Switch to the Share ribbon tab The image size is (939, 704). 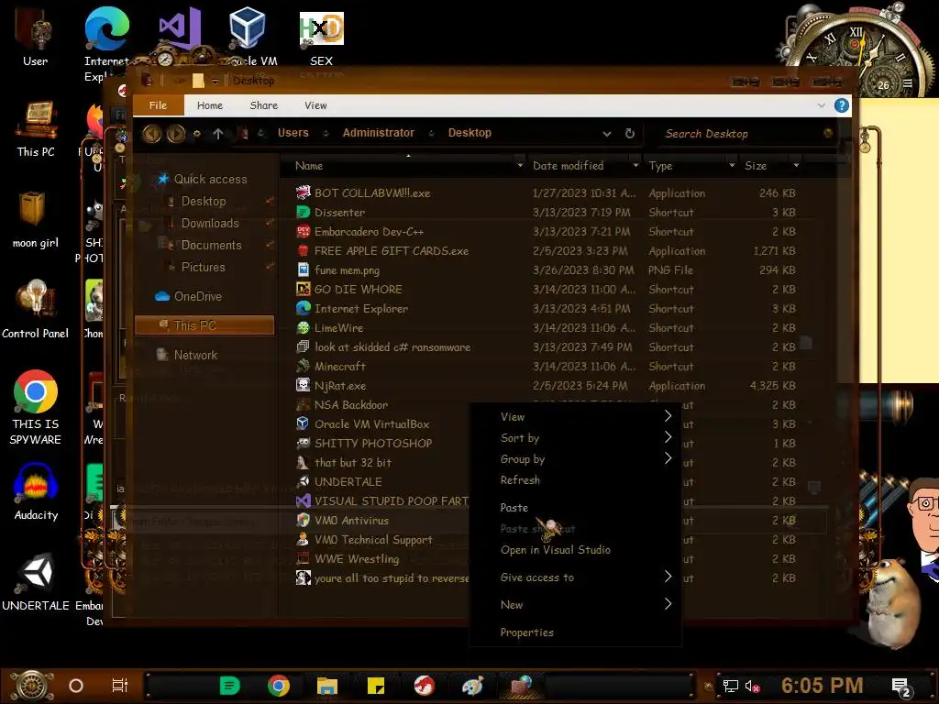point(263,105)
